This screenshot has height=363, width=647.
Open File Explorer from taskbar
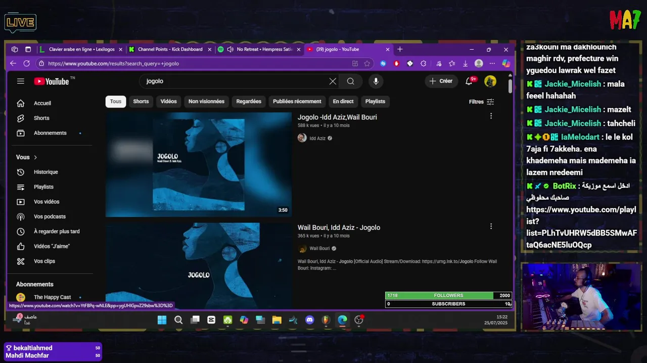point(276,320)
